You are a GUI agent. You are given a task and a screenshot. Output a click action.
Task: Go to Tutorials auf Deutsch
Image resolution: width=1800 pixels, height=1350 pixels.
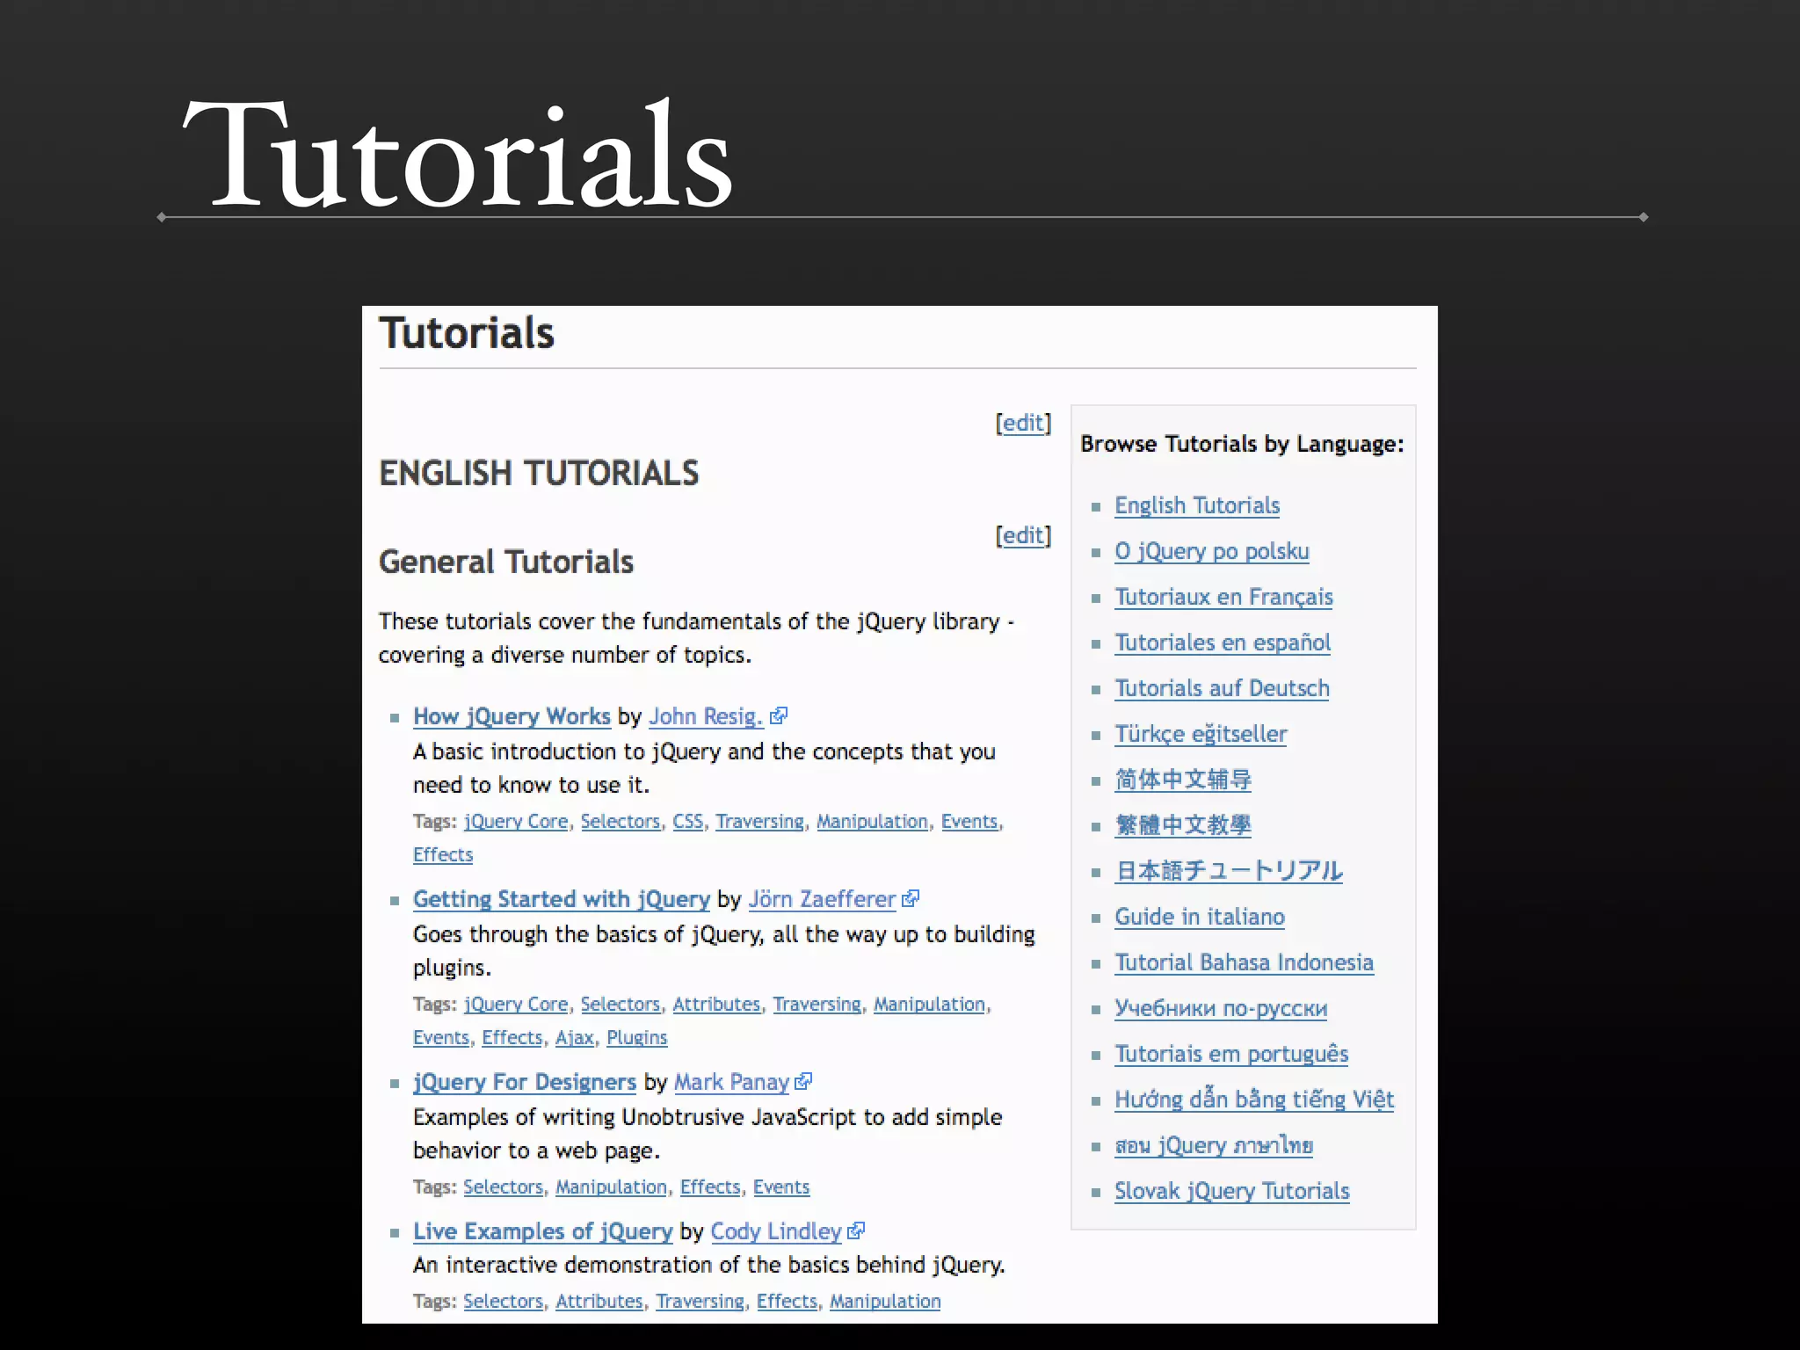pos(1222,689)
